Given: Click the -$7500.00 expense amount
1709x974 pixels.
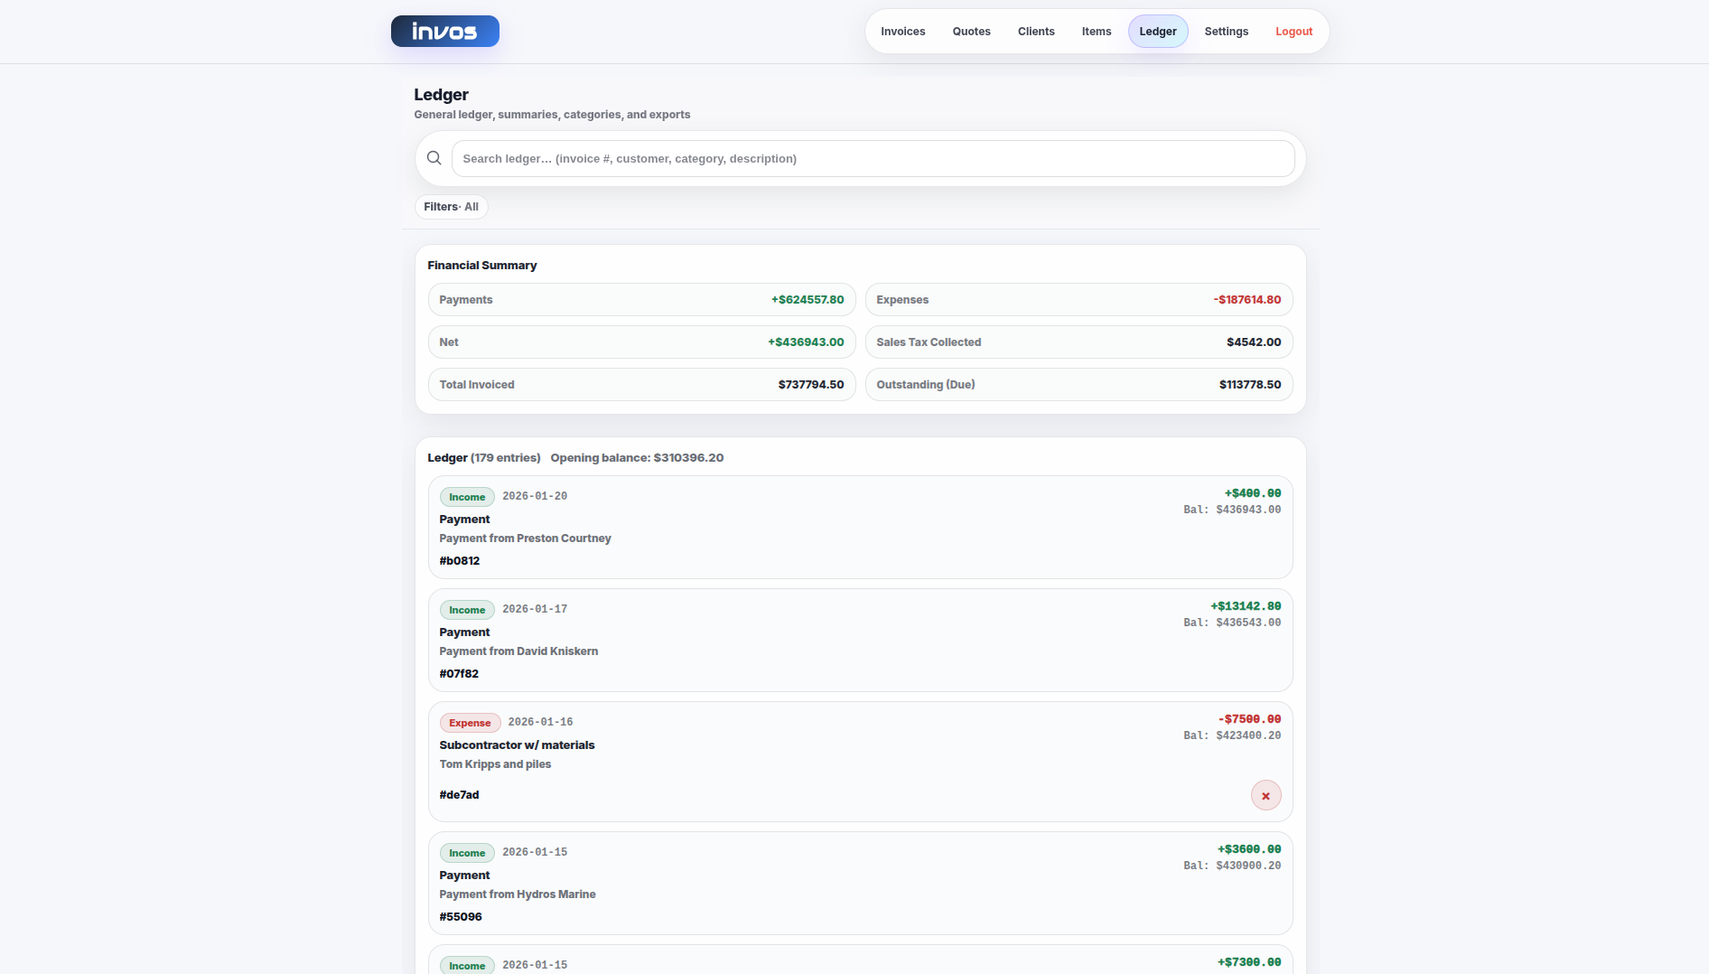Looking at the screenshot, I should (x=1249, y=719).
